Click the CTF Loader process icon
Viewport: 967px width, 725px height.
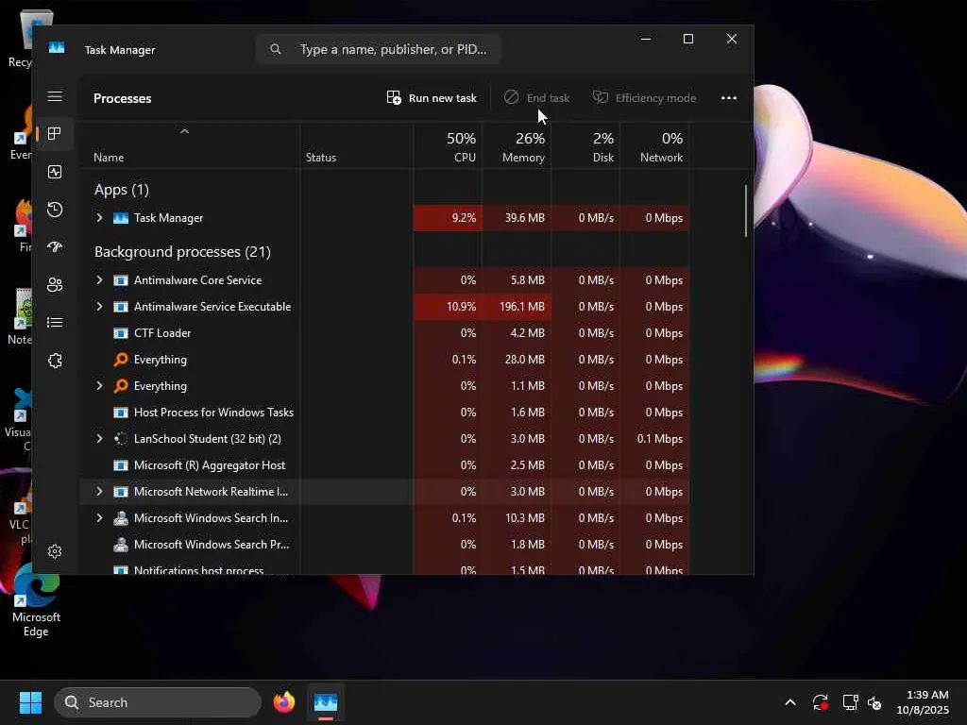point(121,333)
